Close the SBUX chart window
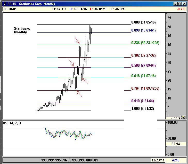This screenshot has height=164, width=188. click(x=184, y=4)
